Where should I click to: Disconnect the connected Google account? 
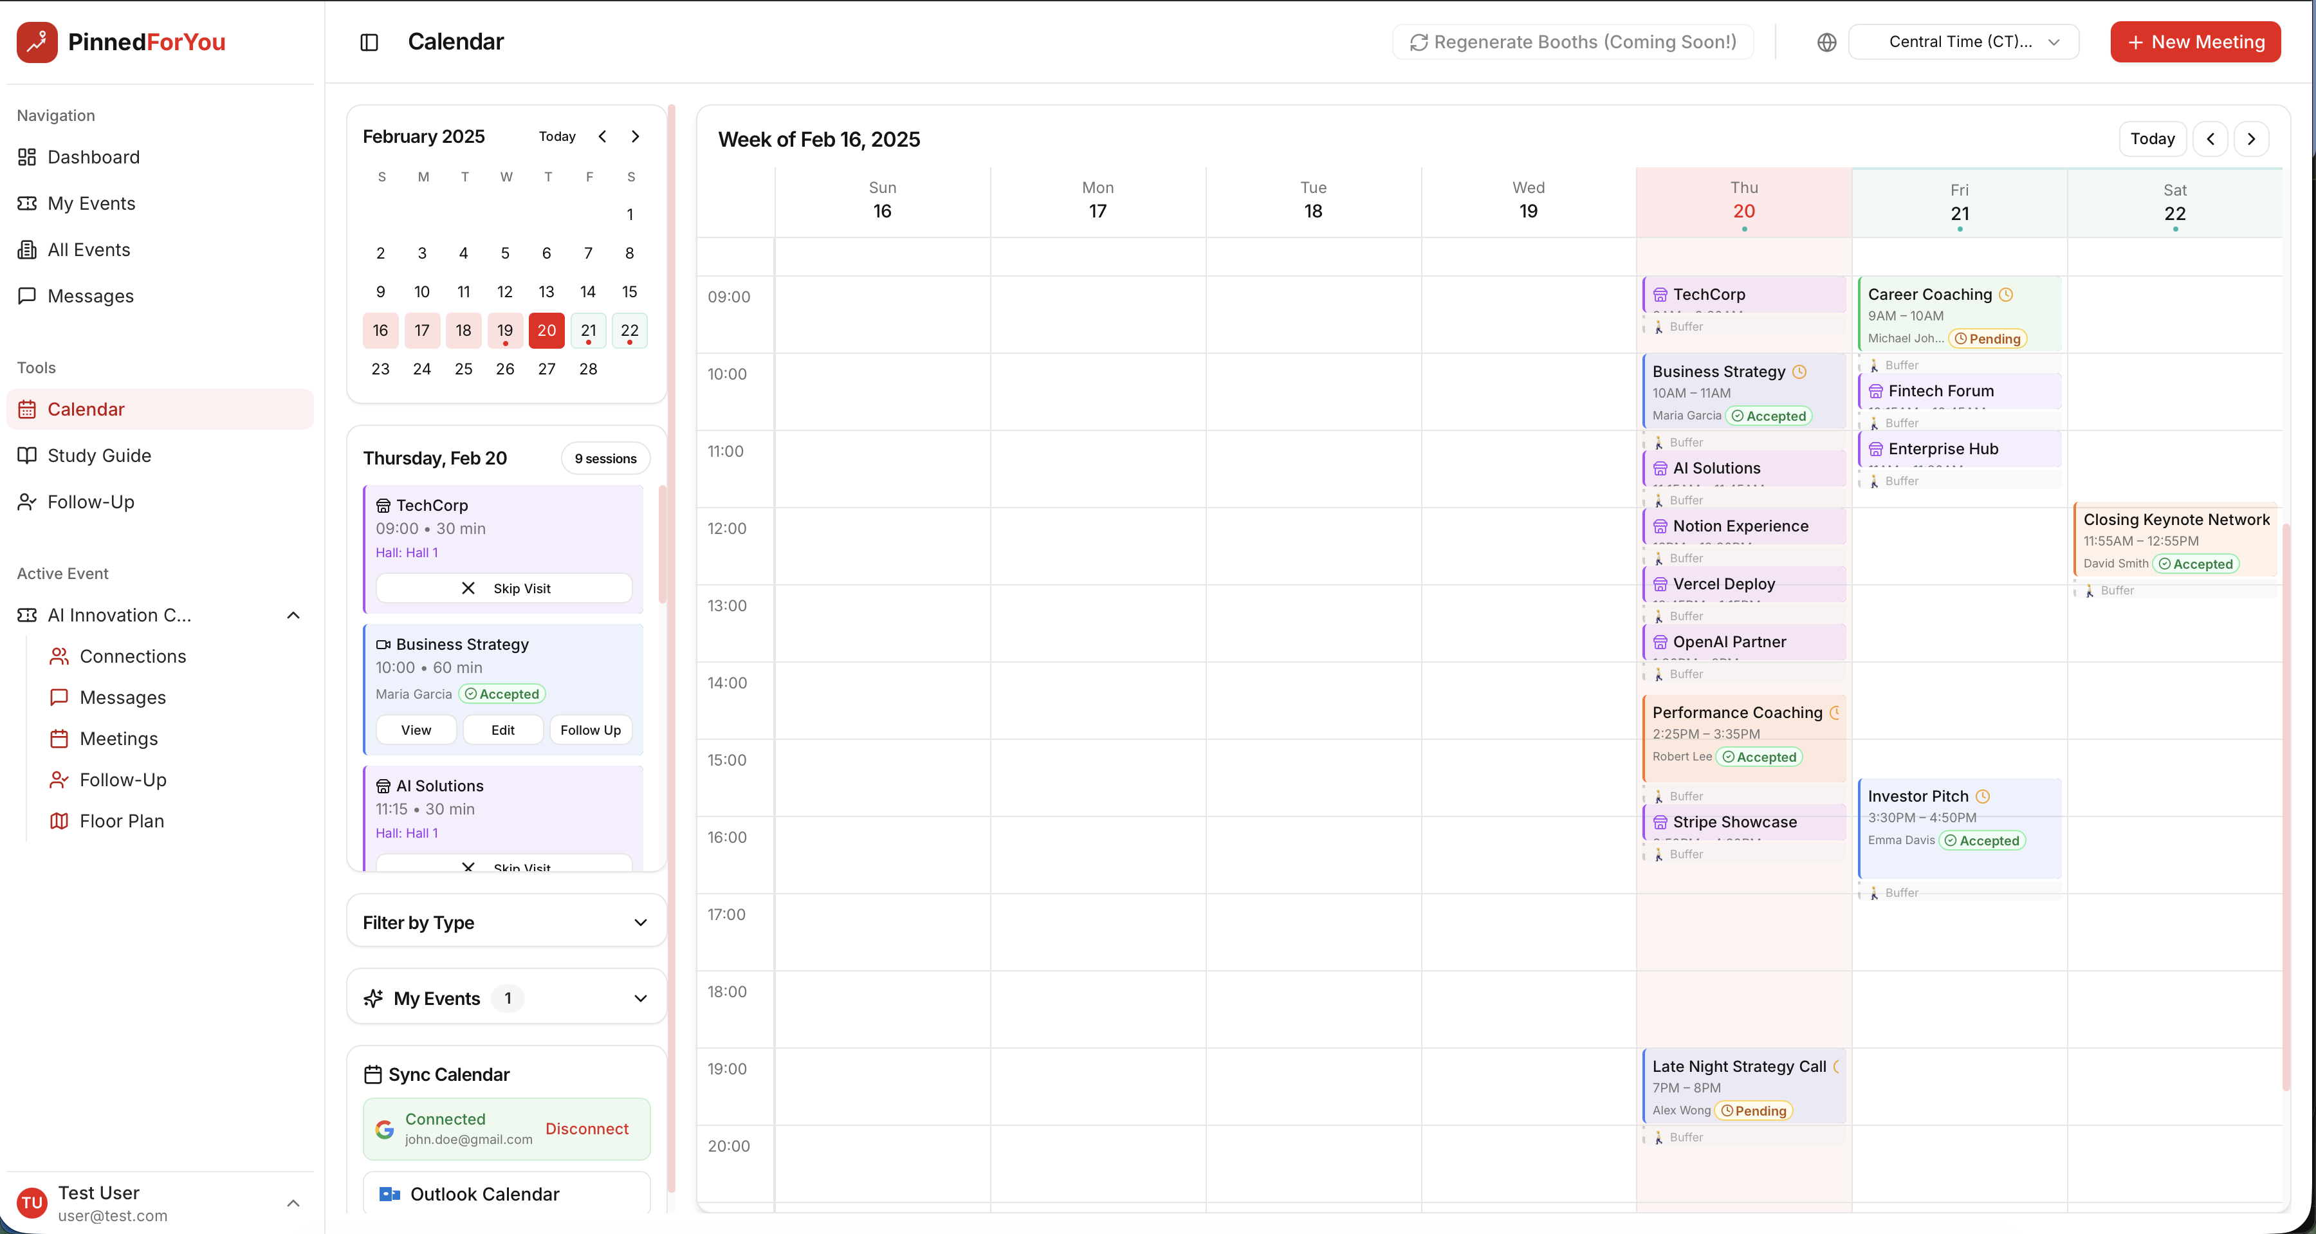(588, 1128)
